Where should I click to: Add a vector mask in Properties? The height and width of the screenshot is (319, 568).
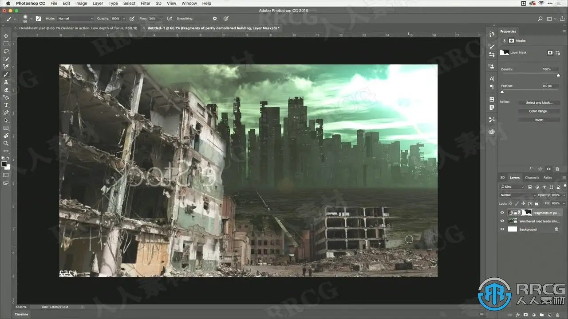coord(558,52)
